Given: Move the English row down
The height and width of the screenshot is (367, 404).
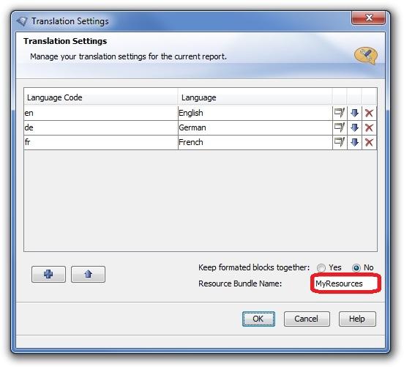Looking at the screenshot, I should [x=354, y=113].
